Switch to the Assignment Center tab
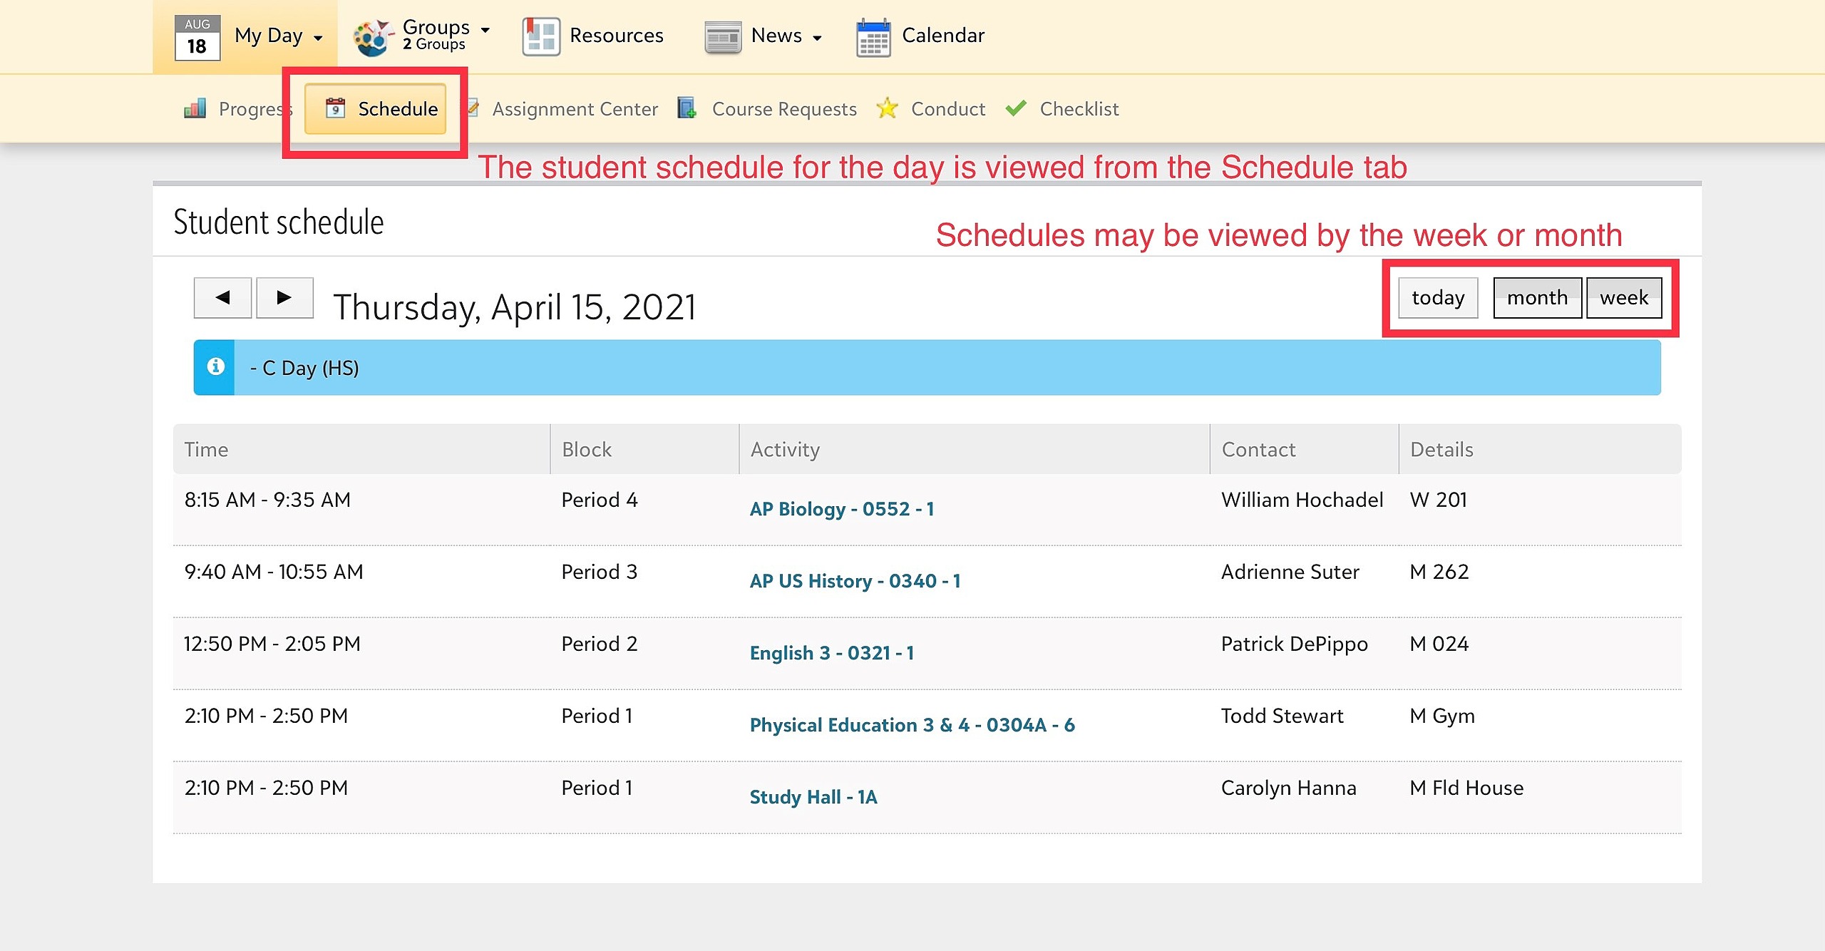Viewport: 1825px width, 951px height. (575, 109)
